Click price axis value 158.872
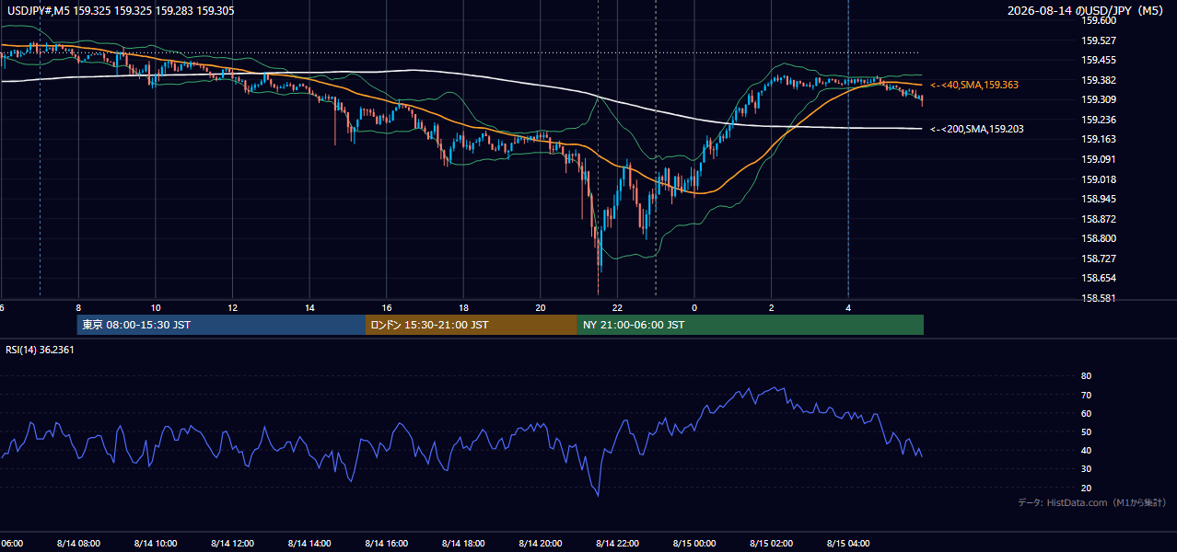The height and width of the screenshot is (552, 1177). tap(1099, 219)
